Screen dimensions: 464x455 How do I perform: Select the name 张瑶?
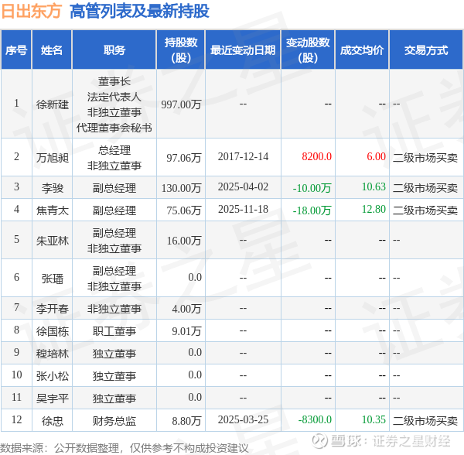click(x=53, y=279)
